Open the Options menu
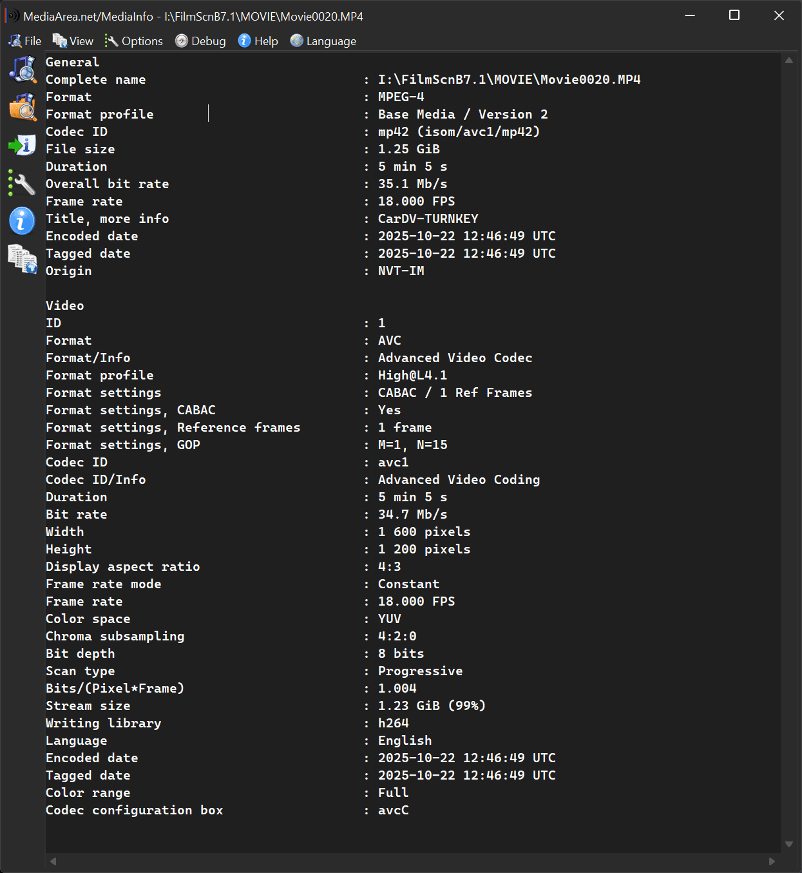This screenshot has height=873, width=802. (134, 41)
